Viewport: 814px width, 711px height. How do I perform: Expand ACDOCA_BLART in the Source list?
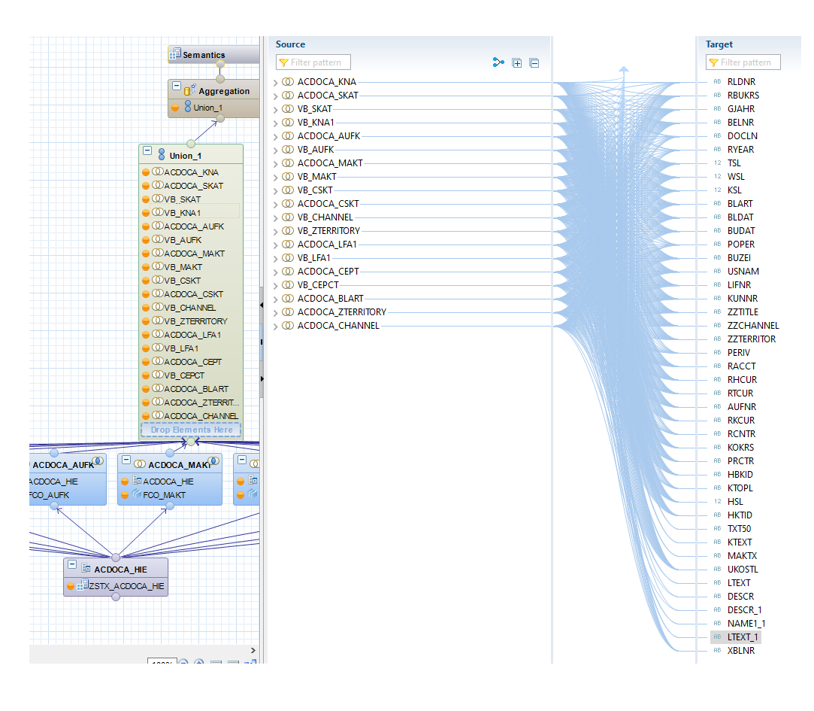tap(276, 299)
